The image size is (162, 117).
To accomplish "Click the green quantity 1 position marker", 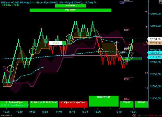I will pos(64,43).
